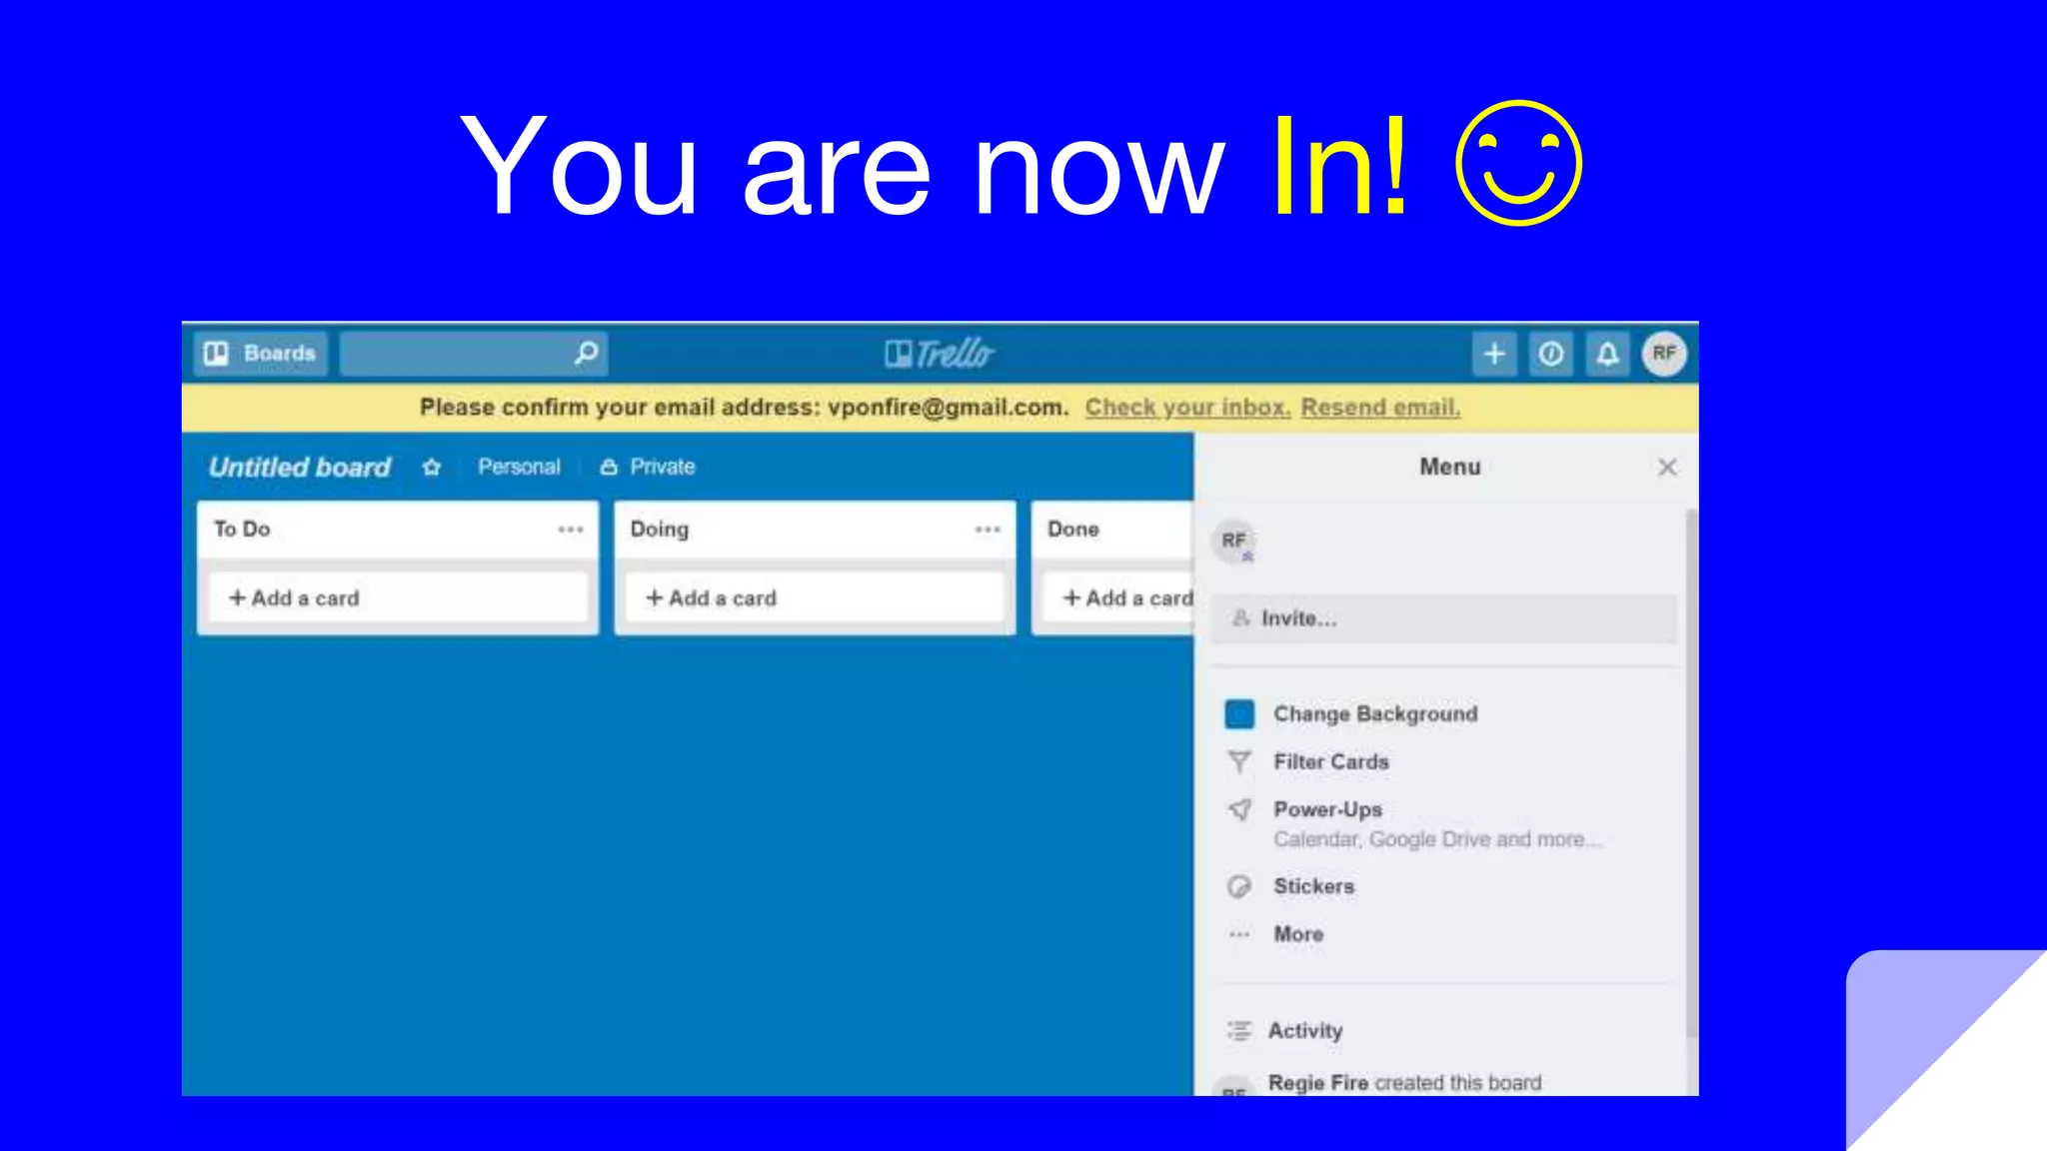Click the Resend email link
This screenshot has width=2047, height=1151.
(x=1380, y=408)
